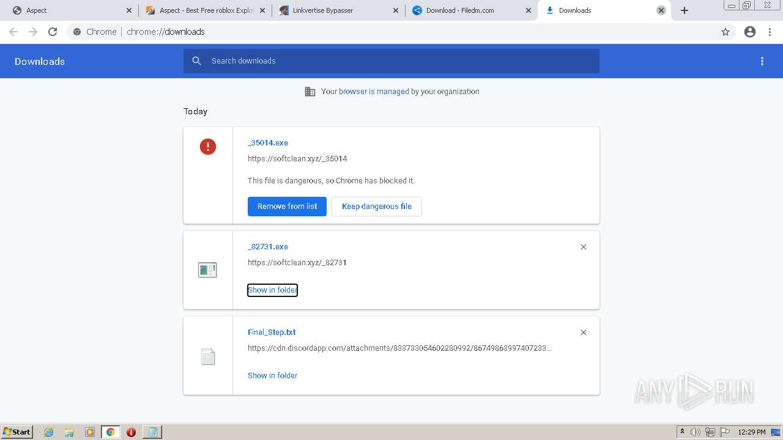This screenshot has height=440, width=783.
Task: Click the softclean.xyz/_35014 source URL
Action: coord(297,159)
